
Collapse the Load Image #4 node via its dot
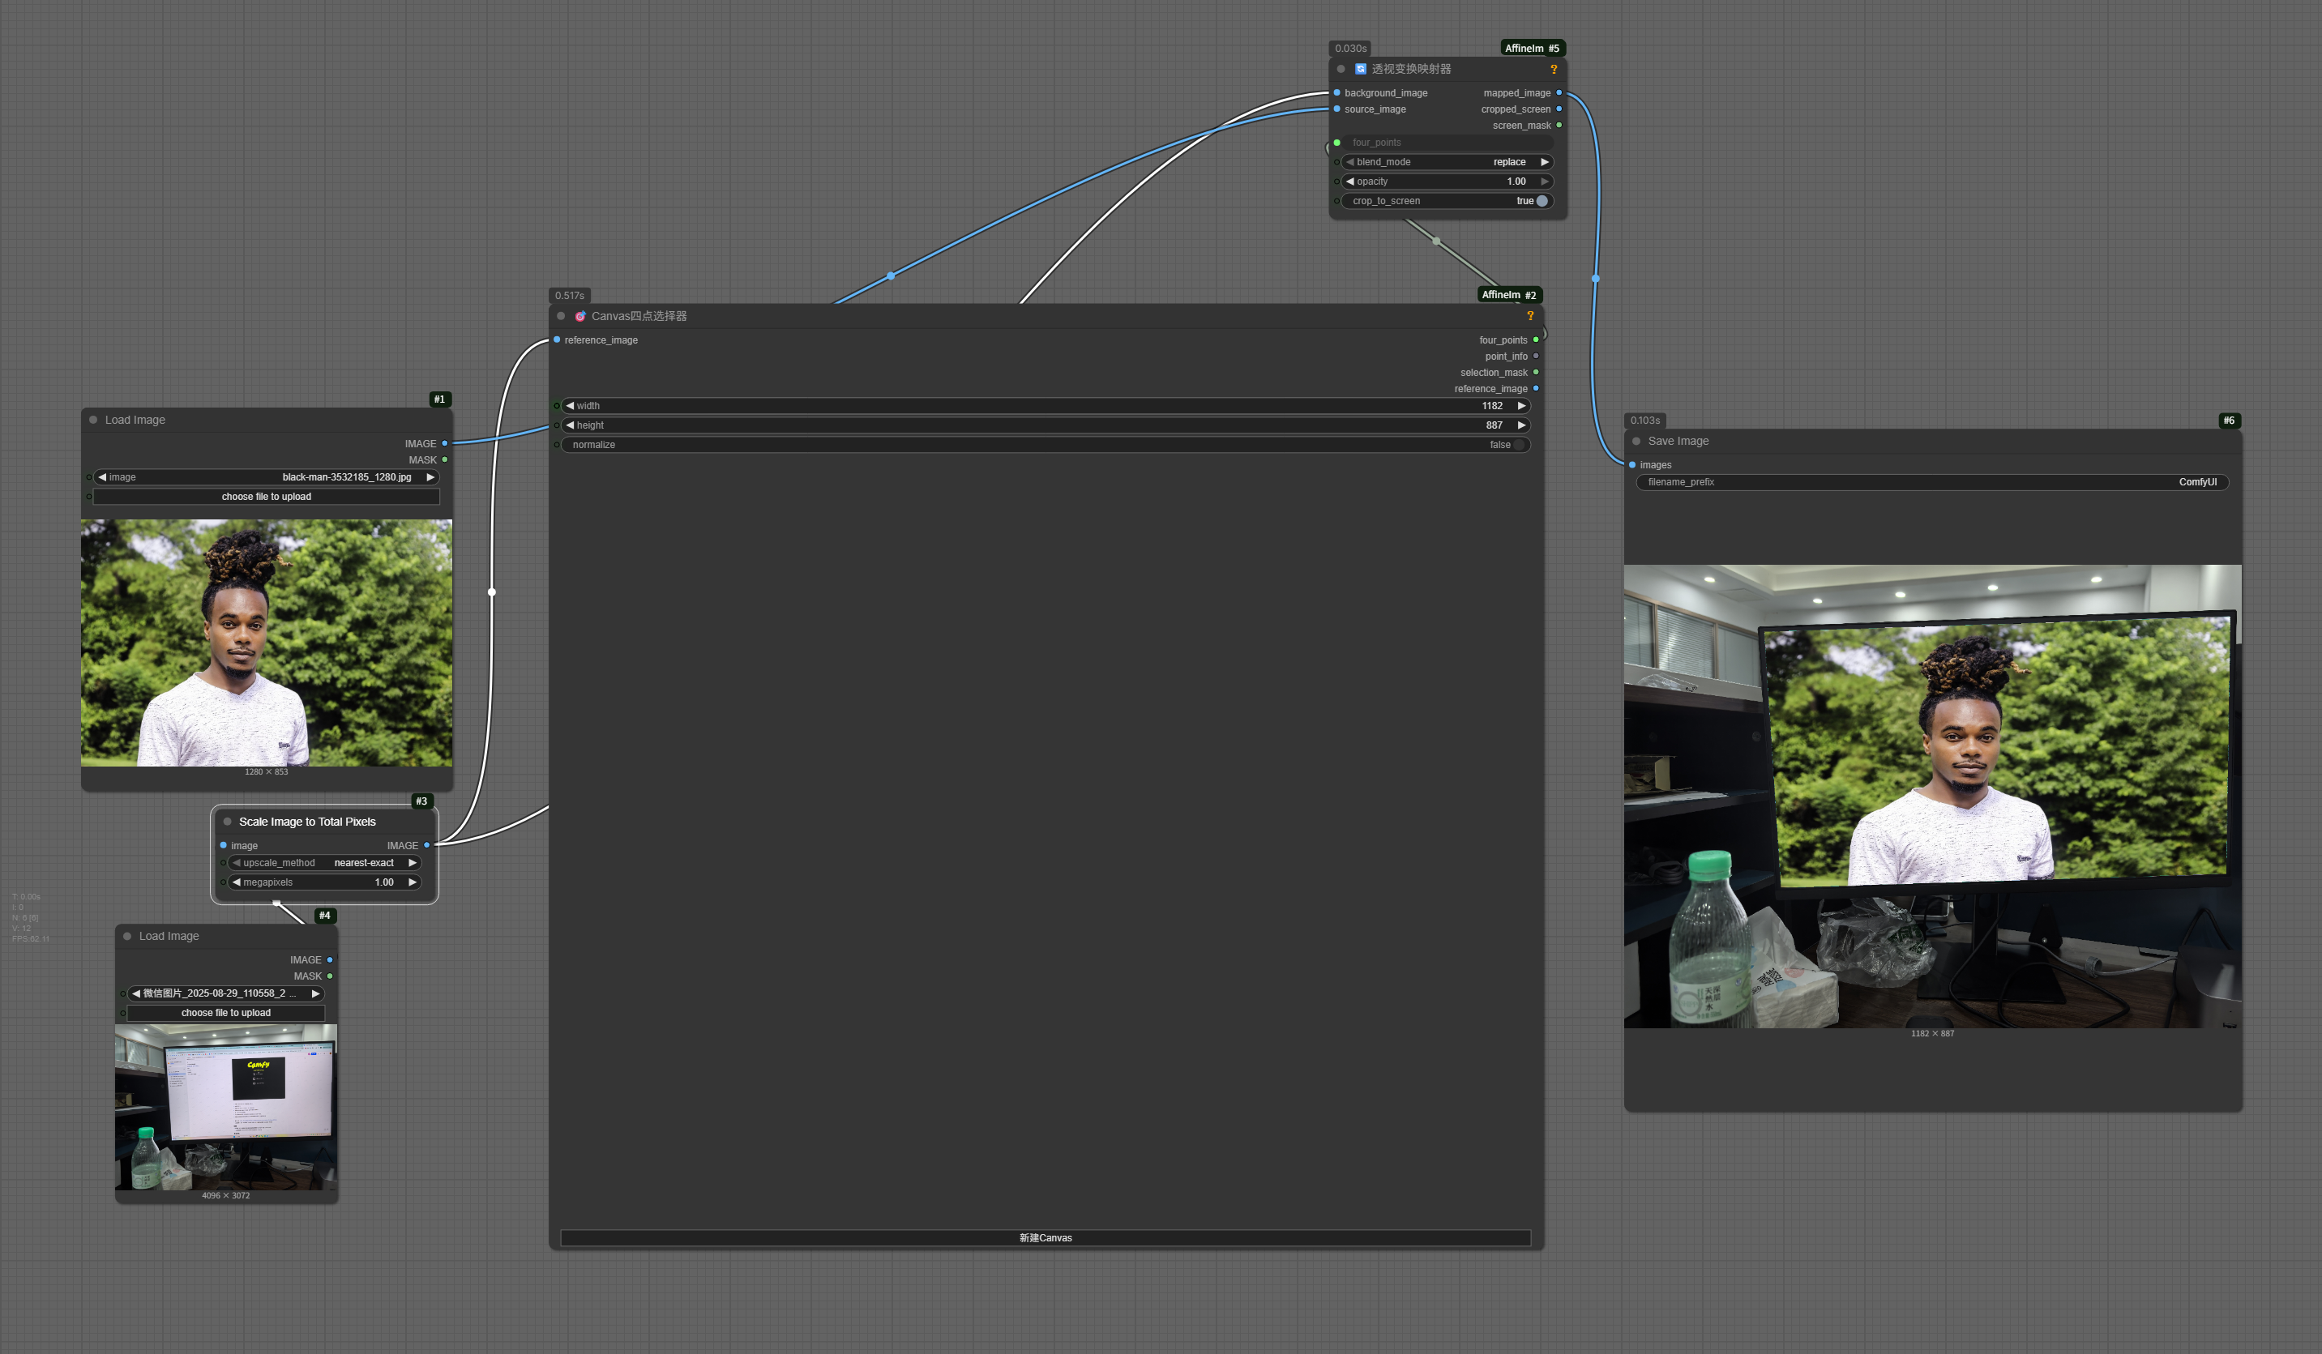127,936
